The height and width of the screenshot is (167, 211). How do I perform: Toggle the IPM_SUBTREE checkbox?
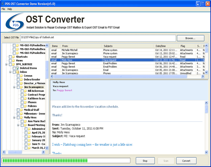10,65
